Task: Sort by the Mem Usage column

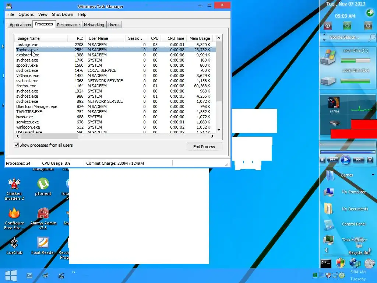Action: click(199, 38)
